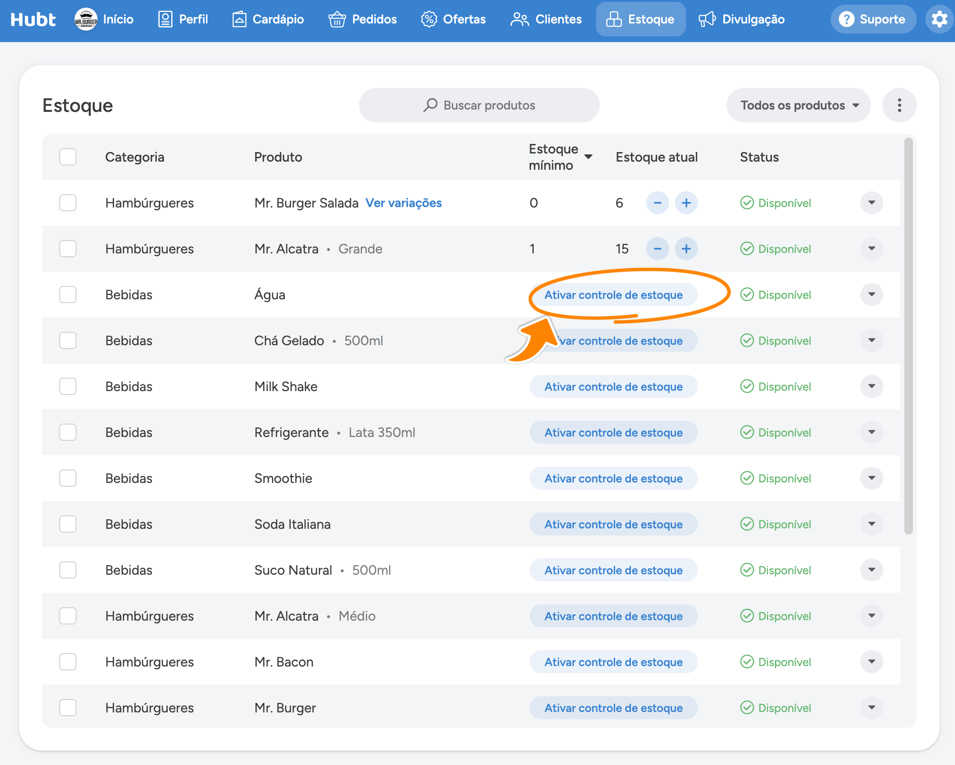
Task: Sort by Estoque mínimo column arrow
Action: 588,157
